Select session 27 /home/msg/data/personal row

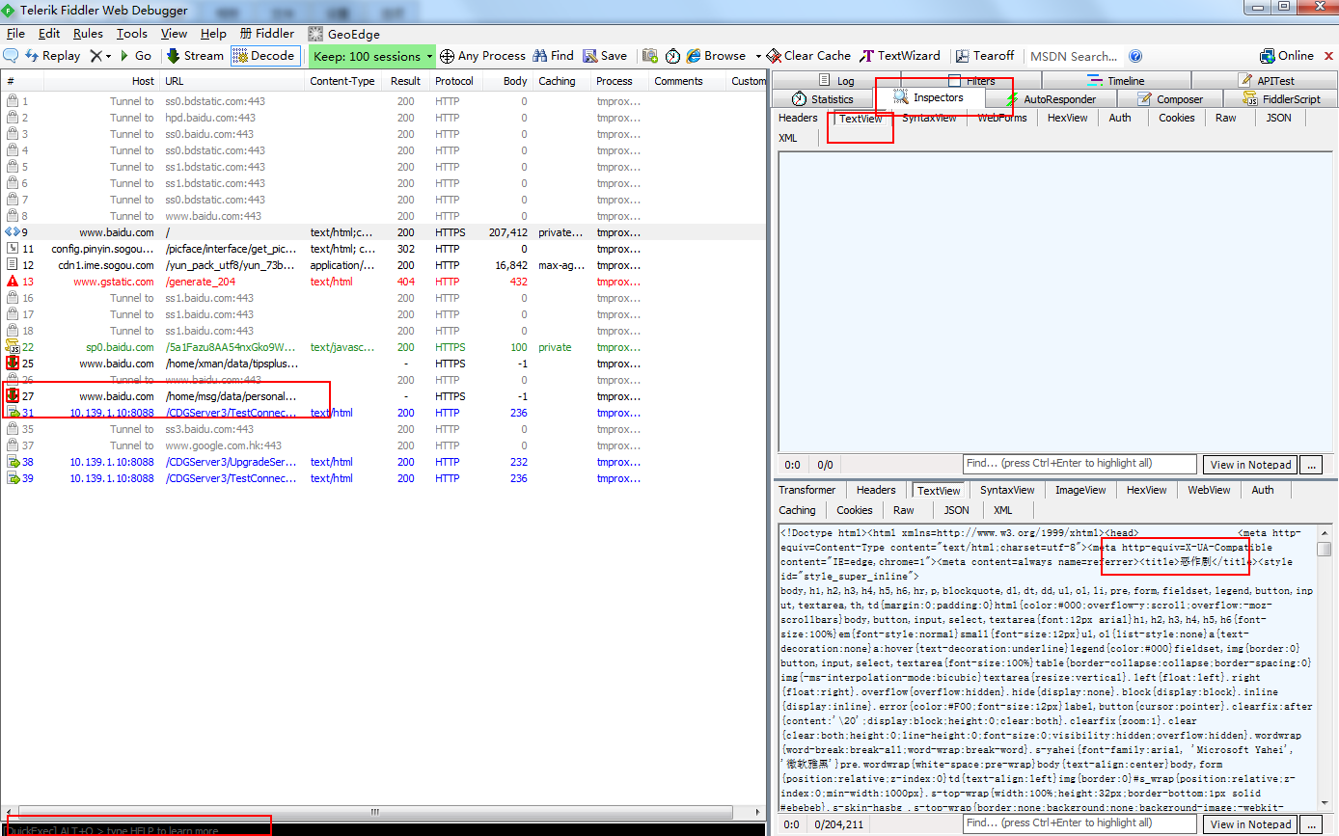(384, 396)
